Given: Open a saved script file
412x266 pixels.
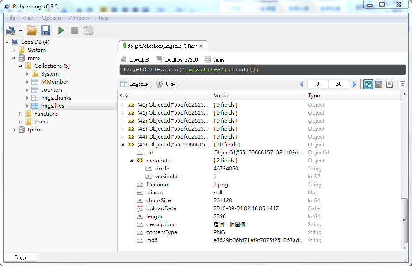Looking at the screenshot, I should tap(32, 30).
